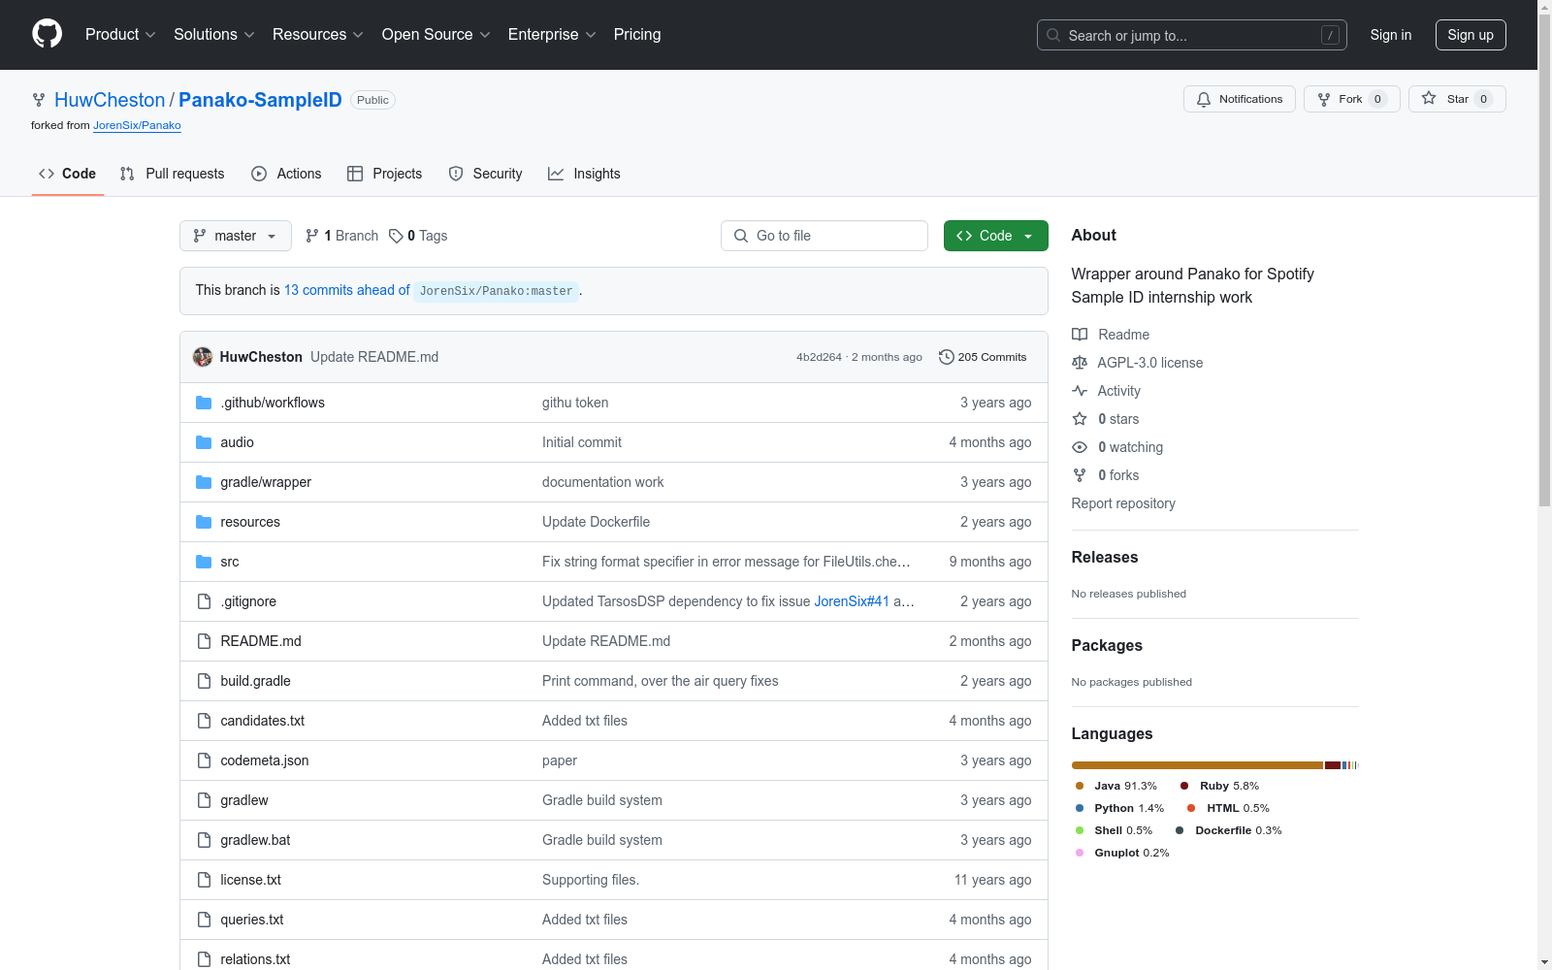View the 205 Commits history
Viewport: 1552px width, 970px height.
[x=983, y=357]
